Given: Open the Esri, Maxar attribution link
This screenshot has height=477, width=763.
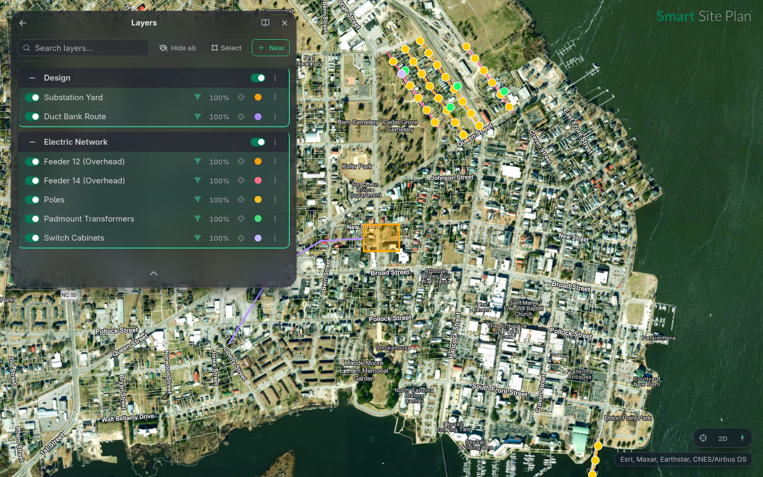Looking at the screenshot, I should pos(683,460).
